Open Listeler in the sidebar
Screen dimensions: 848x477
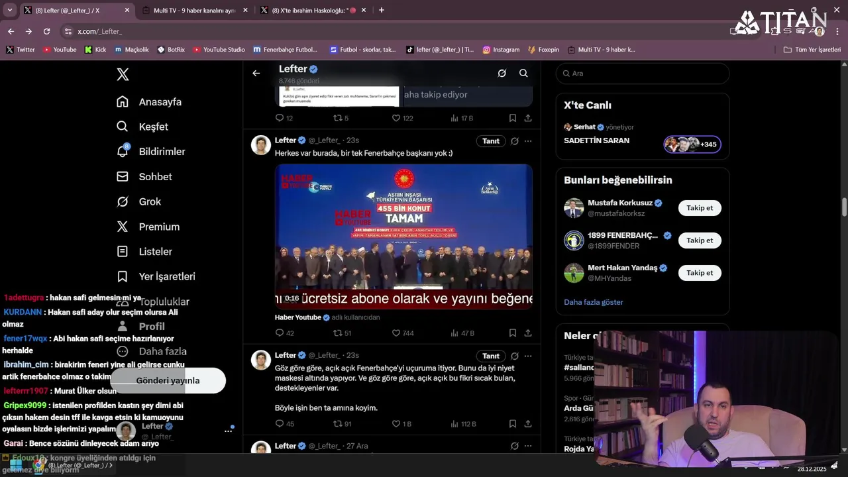tap(144, 252)
